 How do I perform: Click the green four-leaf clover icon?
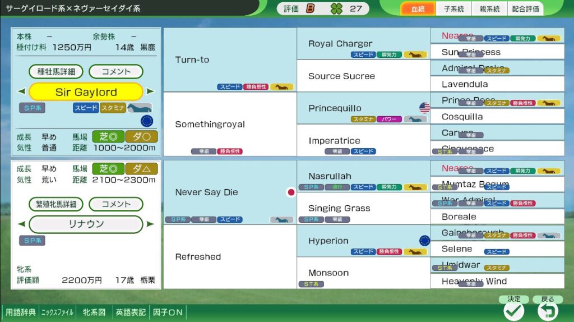tap(336, 8)
